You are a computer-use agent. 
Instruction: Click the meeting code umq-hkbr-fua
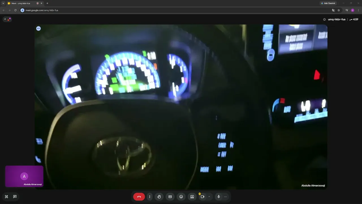[337, 20]
